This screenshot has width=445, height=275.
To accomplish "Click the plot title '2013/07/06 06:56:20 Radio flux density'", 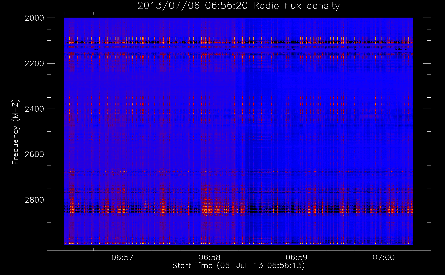I will pos(238,6).
